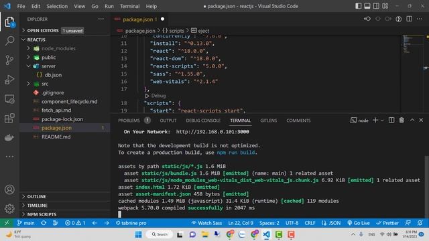The height and width of the screenshot is (241, 429).
Task: Toggle Watch Sass in status bar
Action: tap(206, 223)
